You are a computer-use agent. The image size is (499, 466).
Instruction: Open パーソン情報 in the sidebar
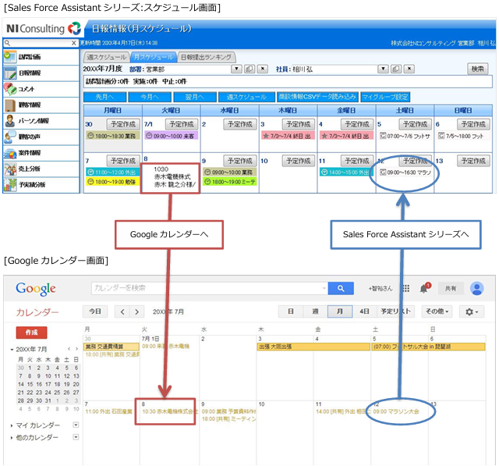coord(41,121)
